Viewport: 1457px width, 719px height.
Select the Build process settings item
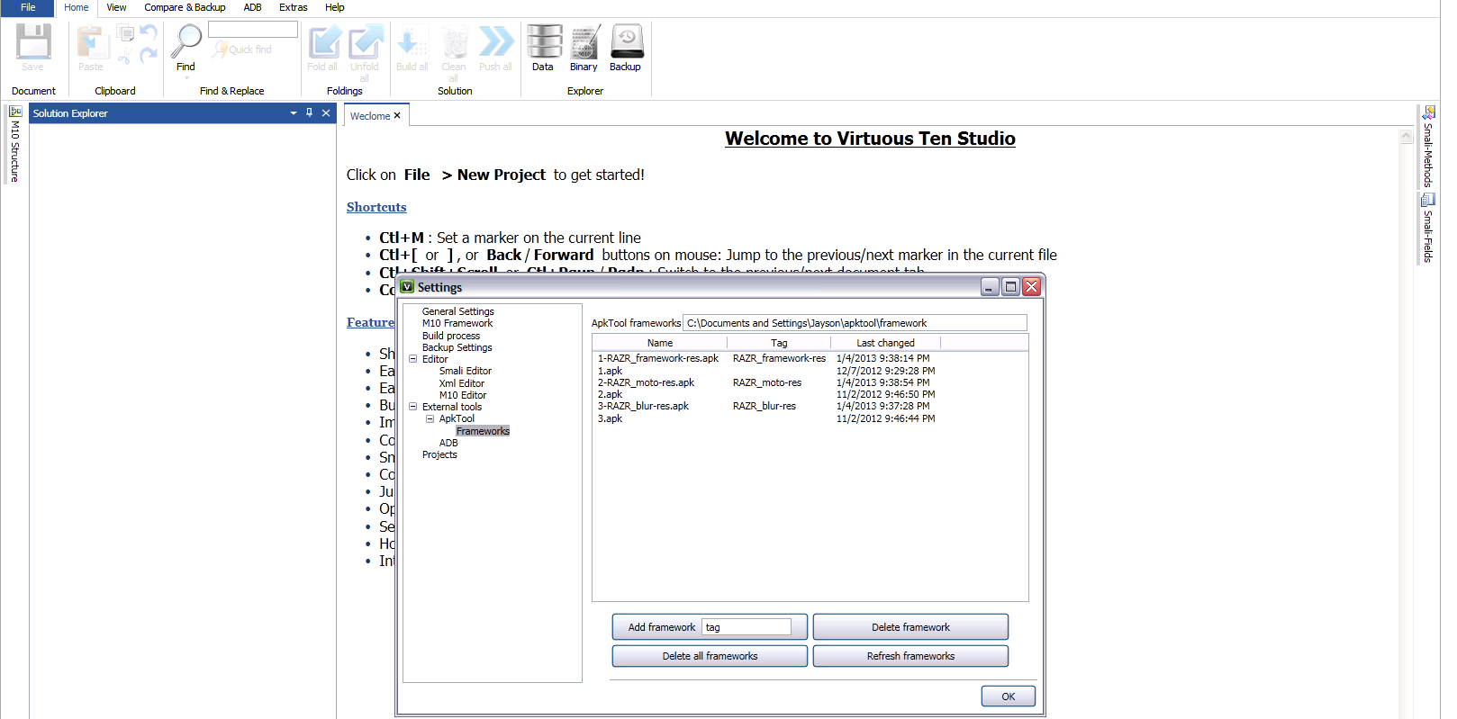(451, 336)
